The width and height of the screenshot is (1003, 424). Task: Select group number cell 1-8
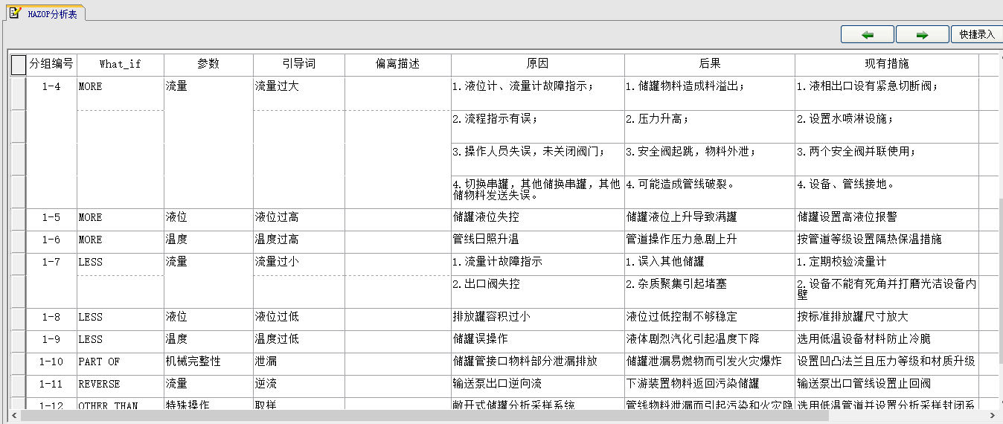coord(51,318)
